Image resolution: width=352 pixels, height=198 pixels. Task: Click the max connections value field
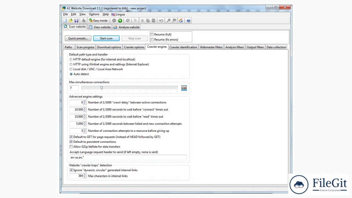[x=74, y=88]
